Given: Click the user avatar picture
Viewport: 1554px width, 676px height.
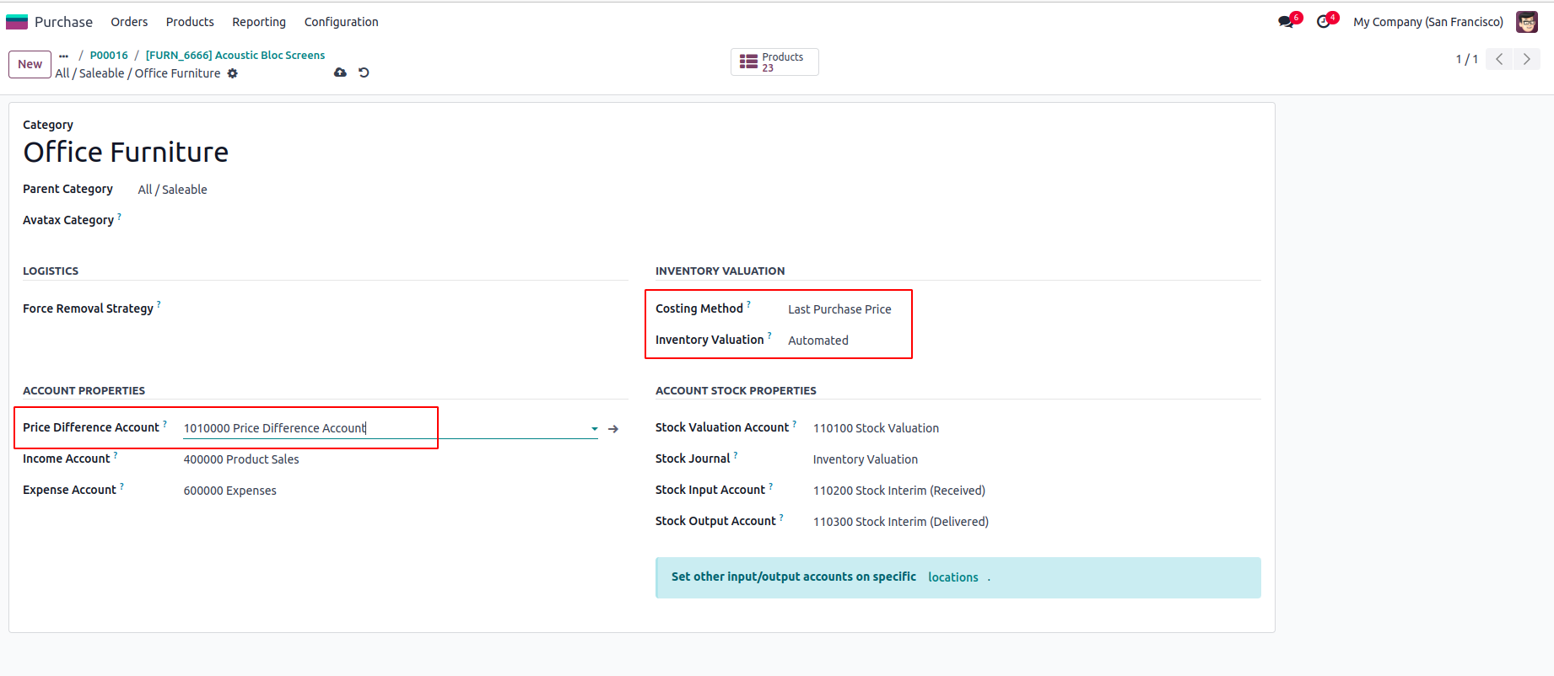Looking at the screenshot, I should pyautogui.click(x=1526, y=22).
